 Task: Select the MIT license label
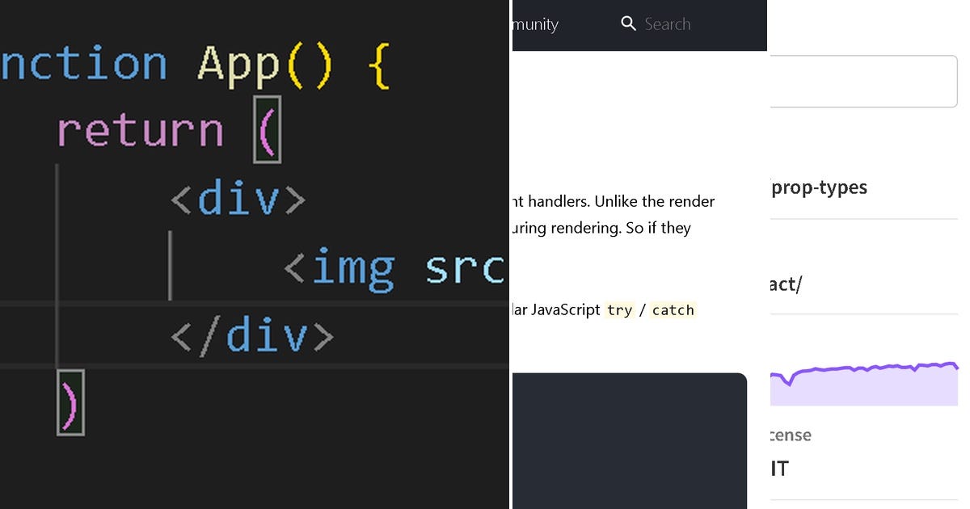778,468
